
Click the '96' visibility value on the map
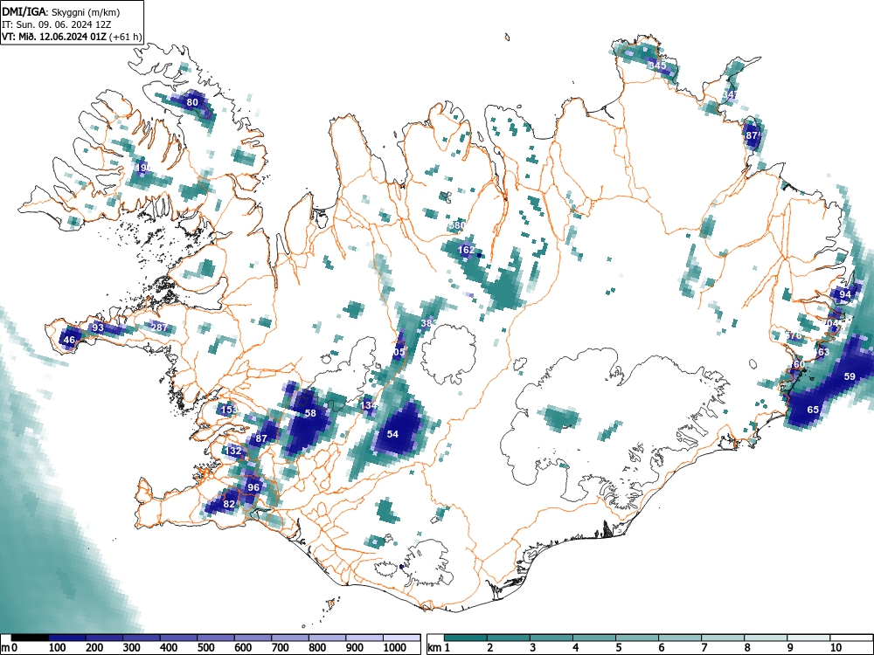253,487
